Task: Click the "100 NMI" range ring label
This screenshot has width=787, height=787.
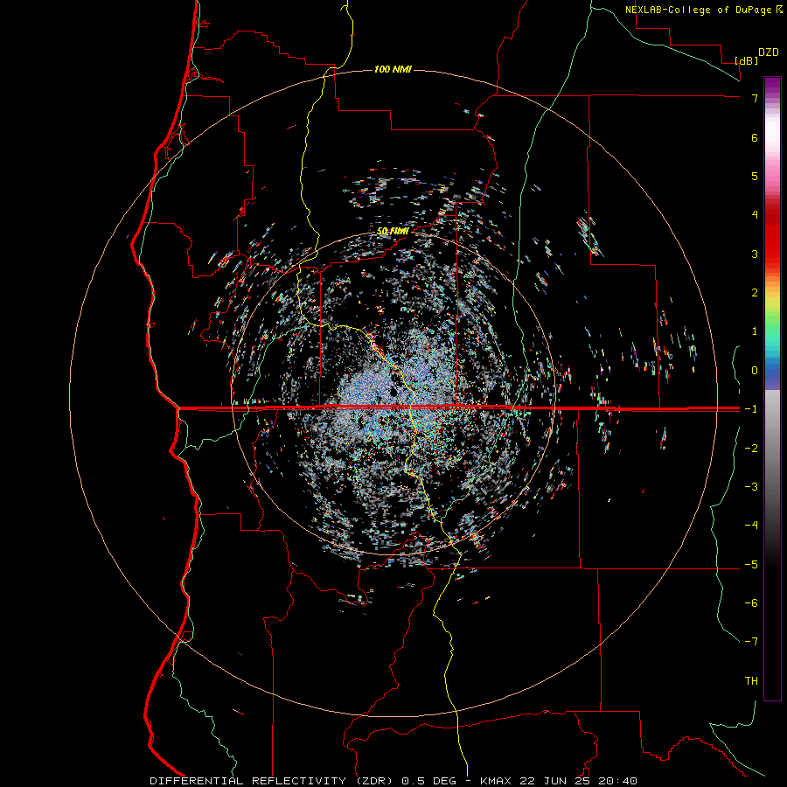Action: (x=393, y=69)
